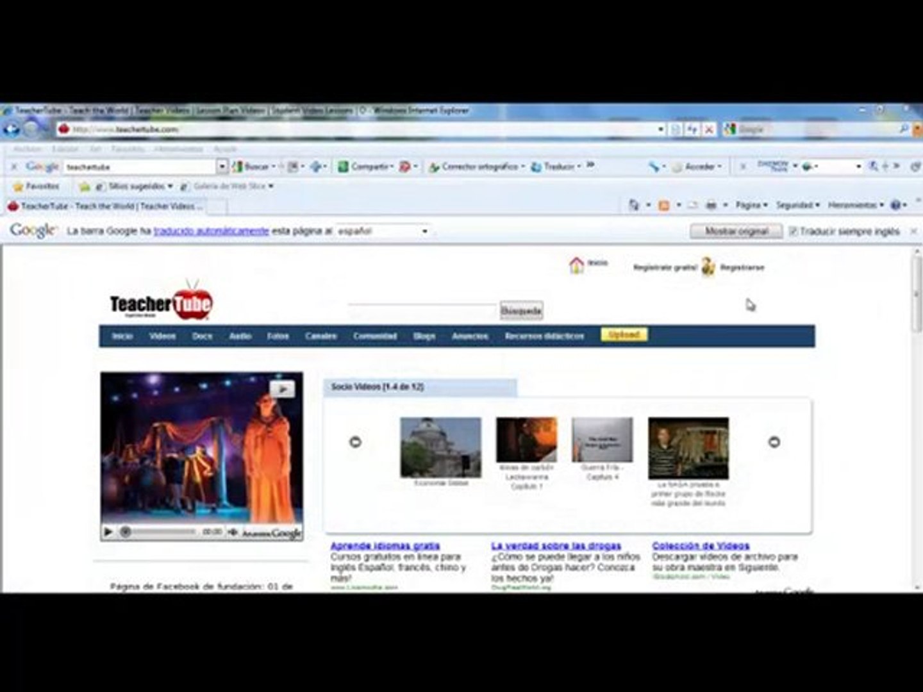This screenshot has height=692, width=923.
Task: Click the IE home page icon in command bar
Action: [634, 205]
